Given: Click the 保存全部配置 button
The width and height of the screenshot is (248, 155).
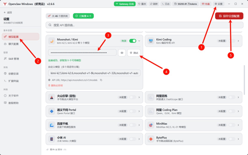Looking at the screenshot, I should pyautogui.click(x=229, y=16).
